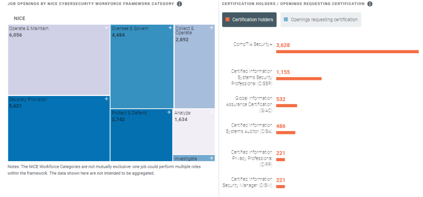The width and height of the screenshot is (423, 197).
Task: Click info icon beside NICE framework category title
Action: click(179, 4)
